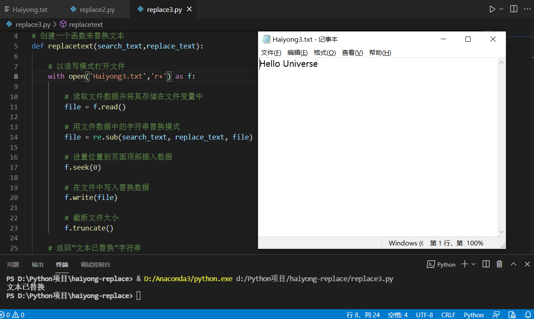Image resolution: width=534 pixels, height=319 pixels.
Task: Maximize the panel with the up chevron
Action: [514, 264]
